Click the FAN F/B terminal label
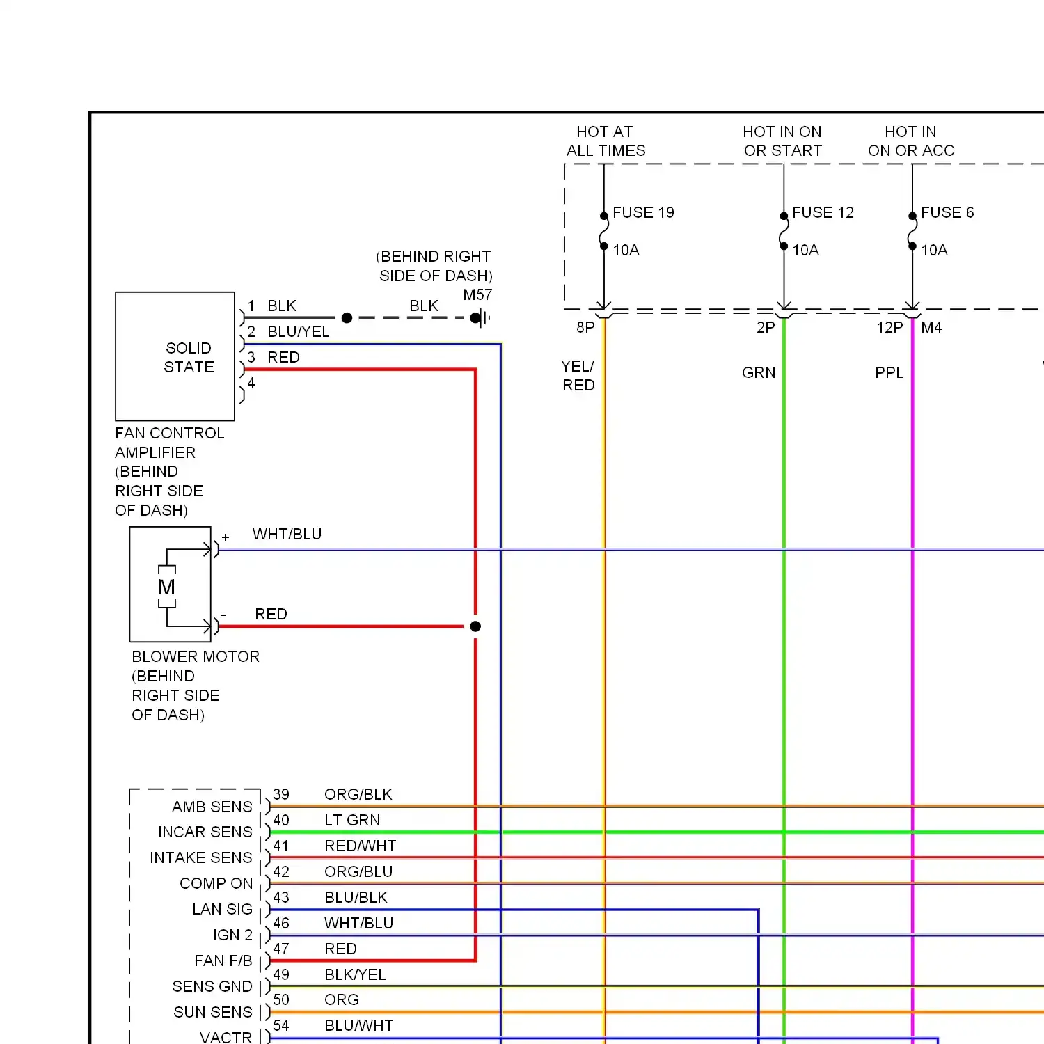The height and width of the screenshot is (1044, 1044). click(x=223, y=961)
